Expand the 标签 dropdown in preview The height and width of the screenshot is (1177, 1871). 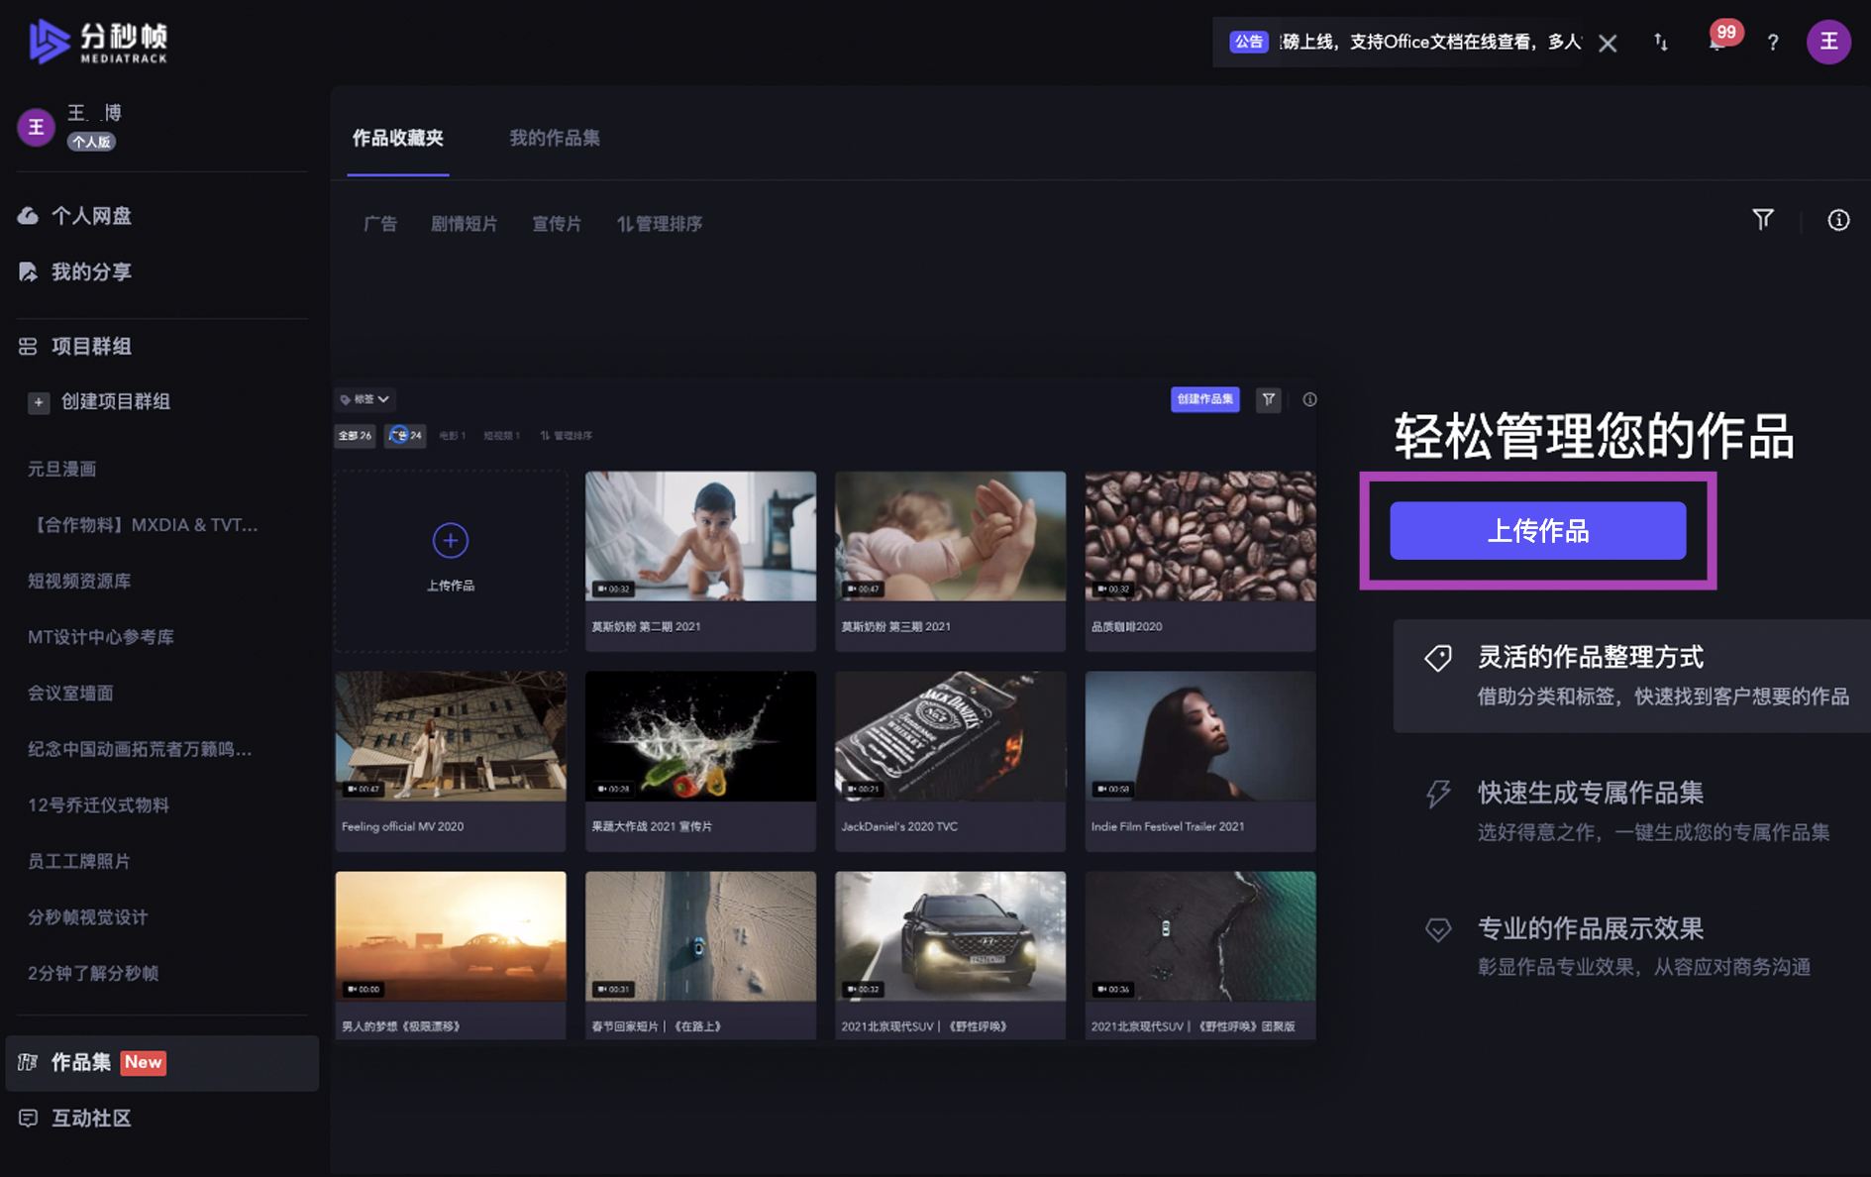(x=364, y=399)
